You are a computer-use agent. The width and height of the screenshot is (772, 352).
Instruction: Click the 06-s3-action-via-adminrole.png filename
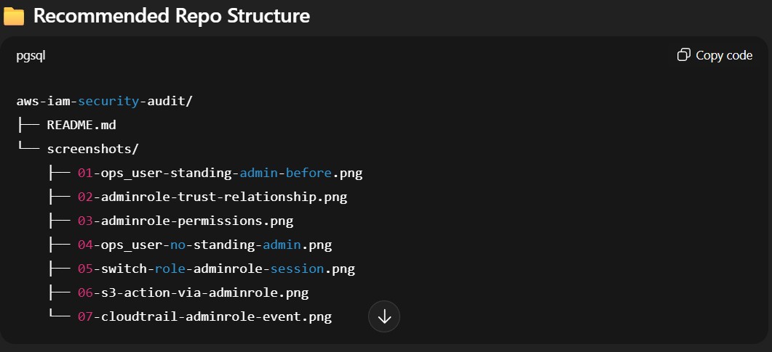coord(193,292)
